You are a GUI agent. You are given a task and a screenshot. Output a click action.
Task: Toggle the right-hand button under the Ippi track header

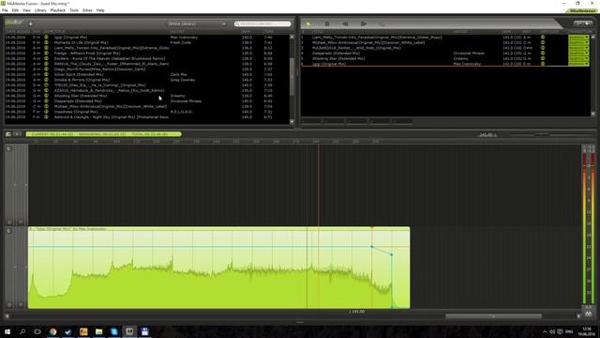[21, 304]
